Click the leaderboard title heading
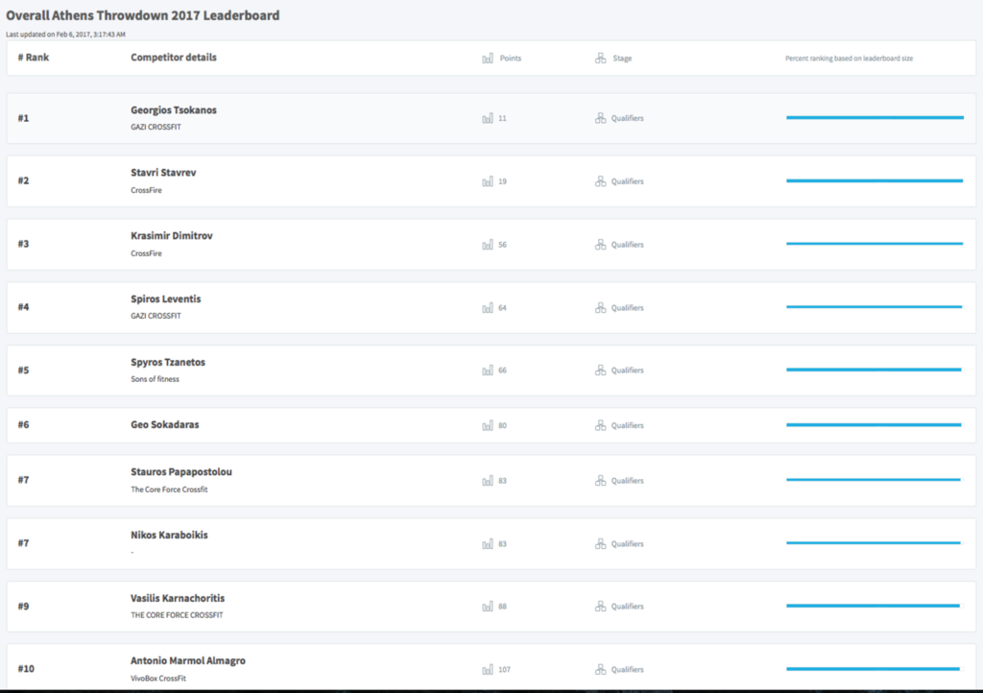The width and height of the screenshot is (983, 693). (x=143, y=15)
